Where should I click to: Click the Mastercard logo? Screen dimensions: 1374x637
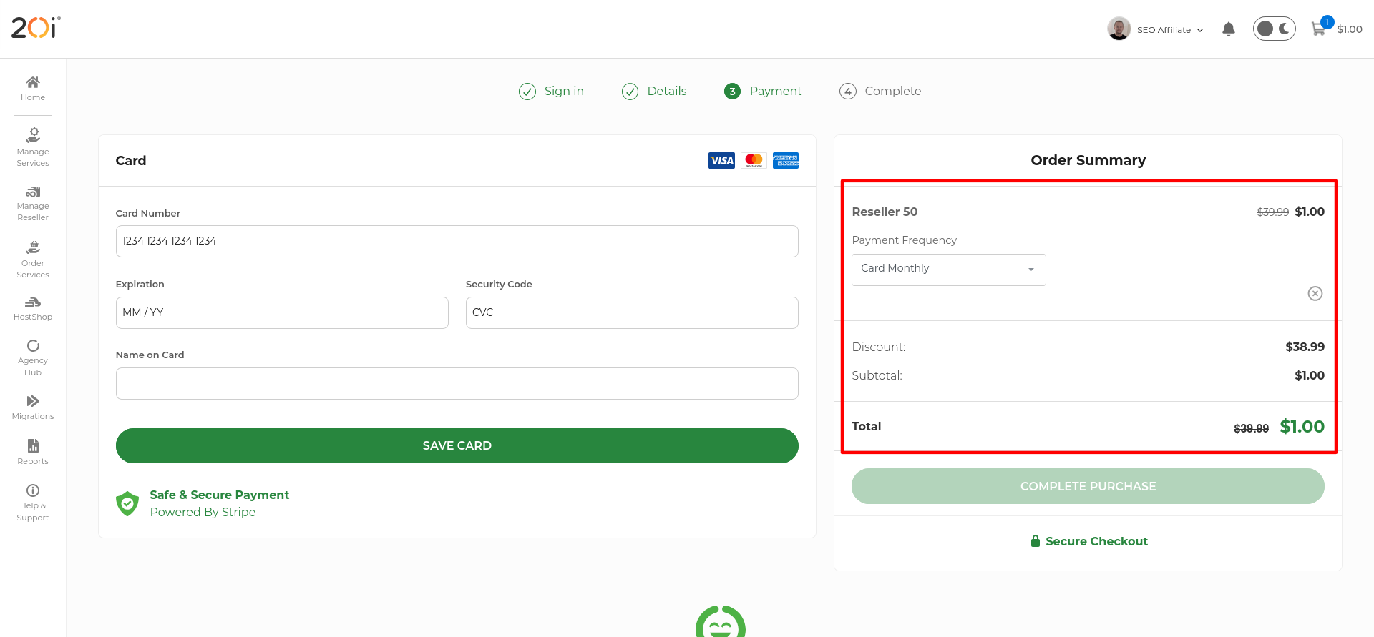pos(754,161)
